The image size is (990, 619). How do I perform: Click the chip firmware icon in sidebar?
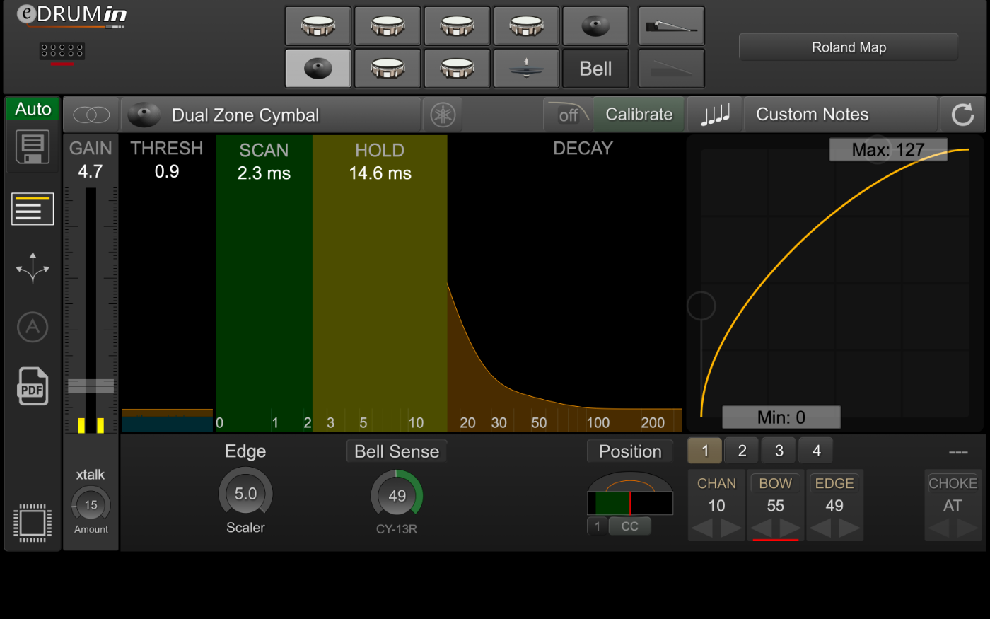click(x=33, y=523)
